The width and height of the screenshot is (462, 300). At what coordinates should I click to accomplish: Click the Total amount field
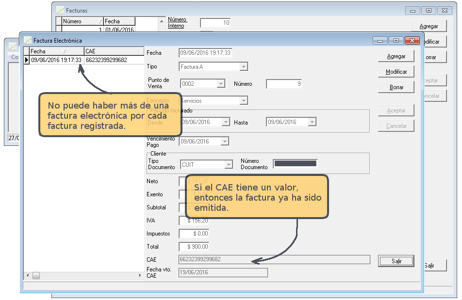194,247
